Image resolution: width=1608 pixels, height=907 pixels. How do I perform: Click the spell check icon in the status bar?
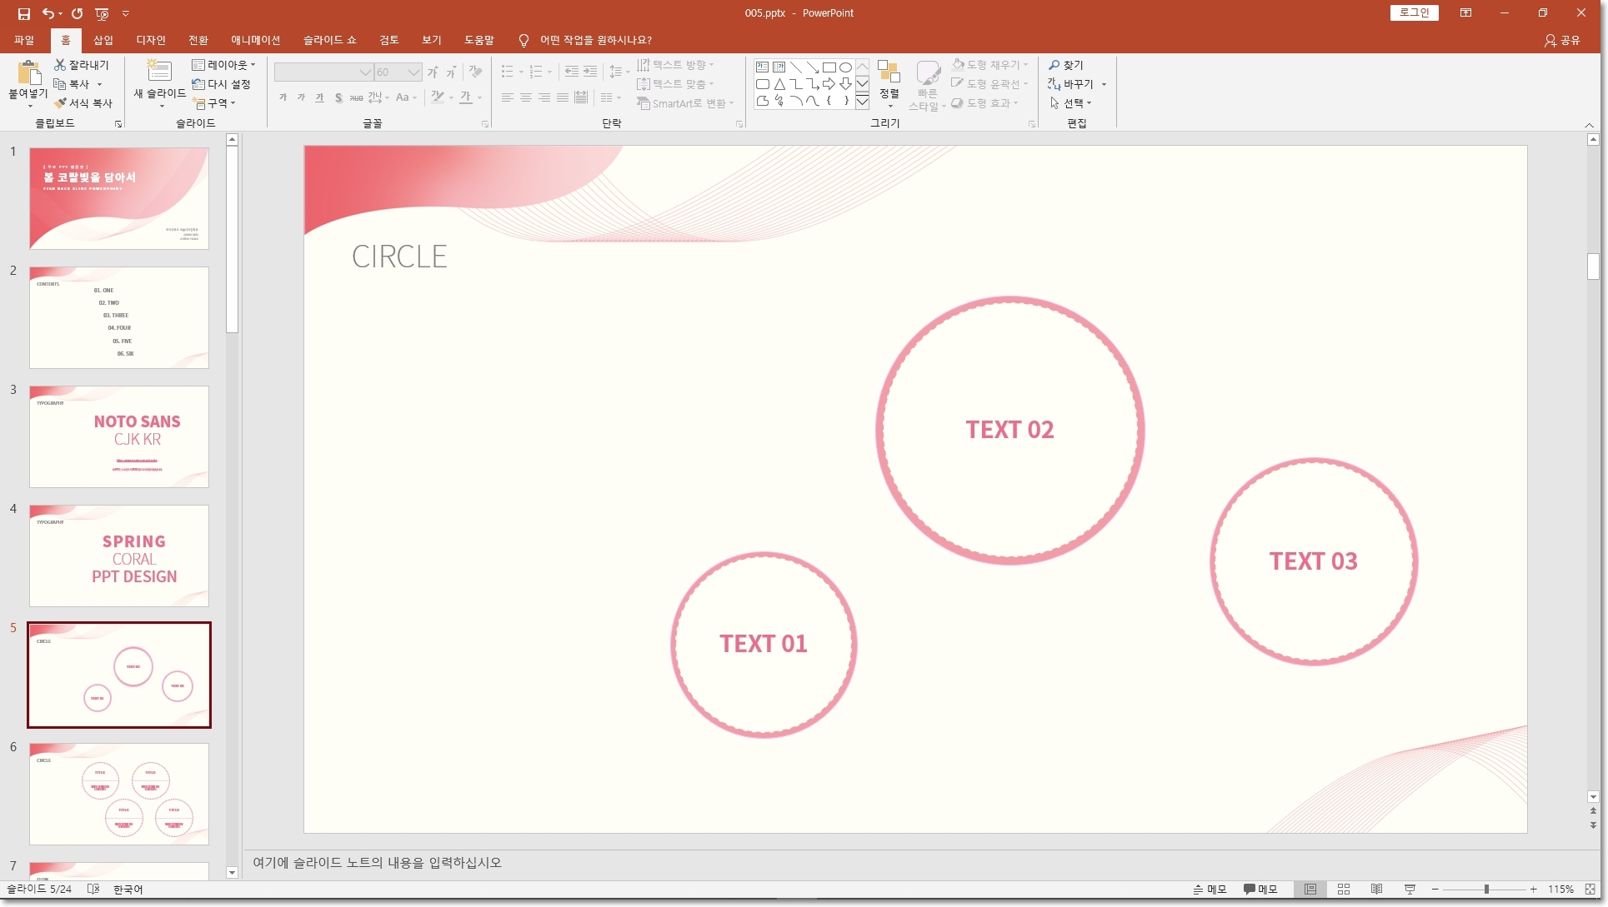click(93, 890)
